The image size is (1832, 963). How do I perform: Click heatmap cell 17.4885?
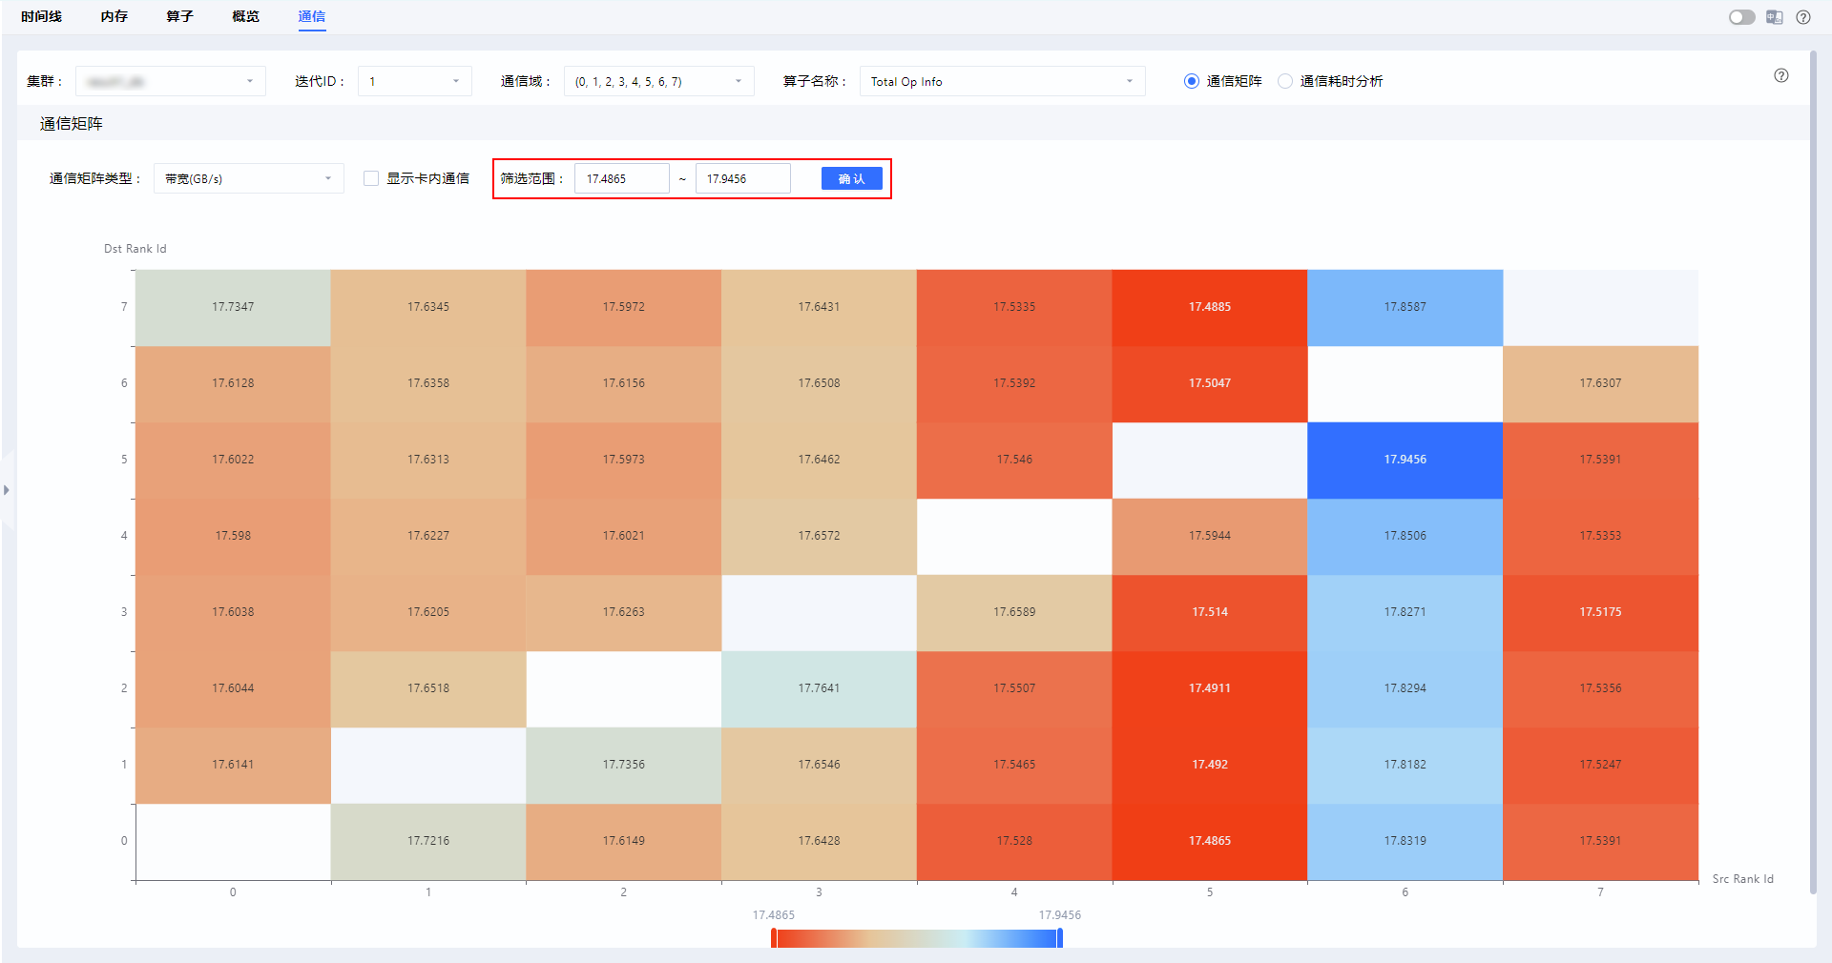1209,307
